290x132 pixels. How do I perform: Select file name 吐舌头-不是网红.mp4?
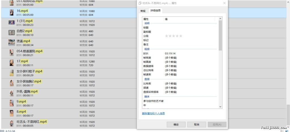(x=32, y=122)
